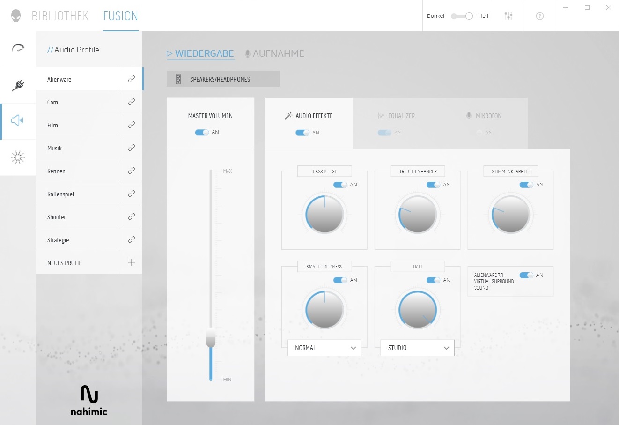Disable Hall effect switch

pos(434,280)
